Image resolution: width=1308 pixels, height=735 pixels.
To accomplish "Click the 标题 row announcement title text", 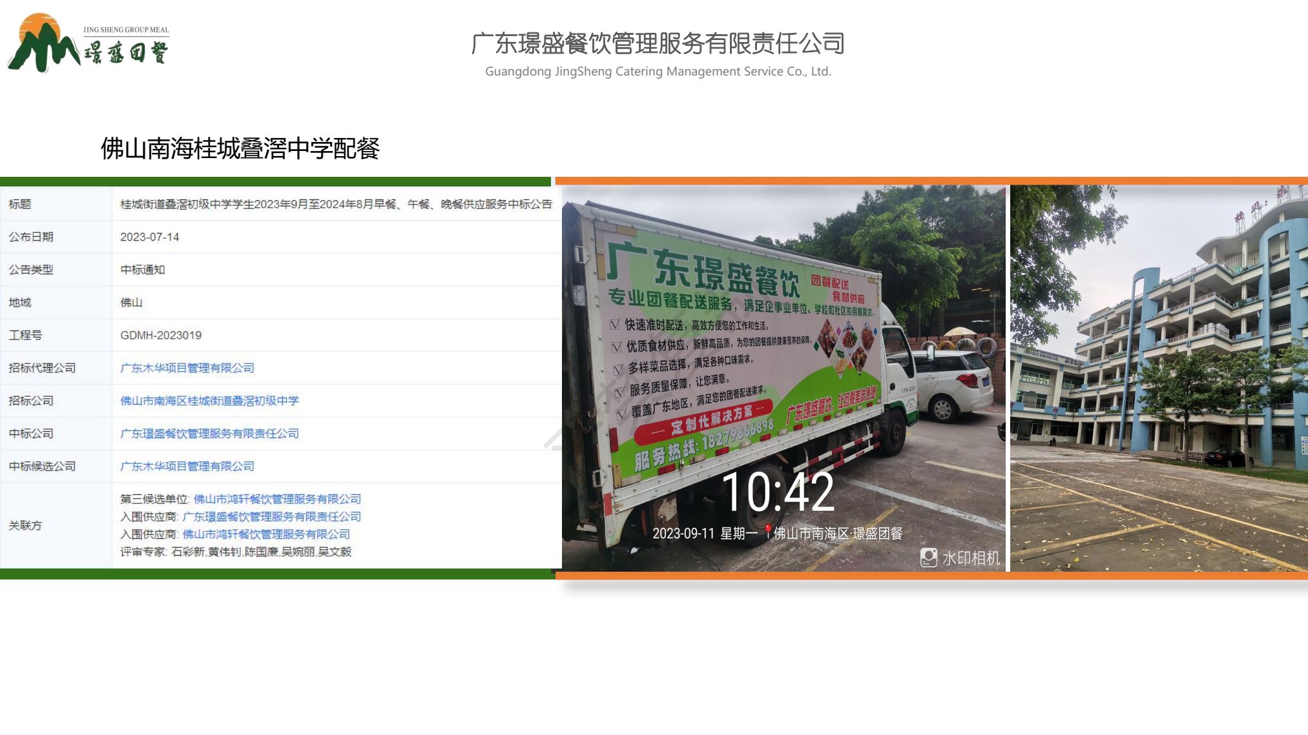I will (x=336, y=204).
